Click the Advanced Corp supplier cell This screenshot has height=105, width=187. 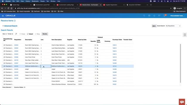71,84
